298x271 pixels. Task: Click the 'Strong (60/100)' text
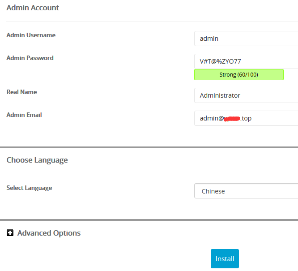[238, 74]
